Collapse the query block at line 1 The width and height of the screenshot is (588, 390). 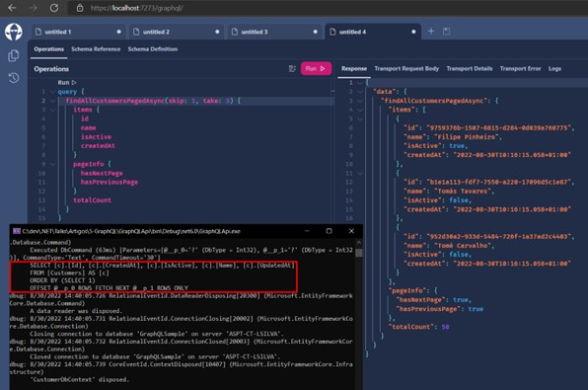tap(52, 92)
